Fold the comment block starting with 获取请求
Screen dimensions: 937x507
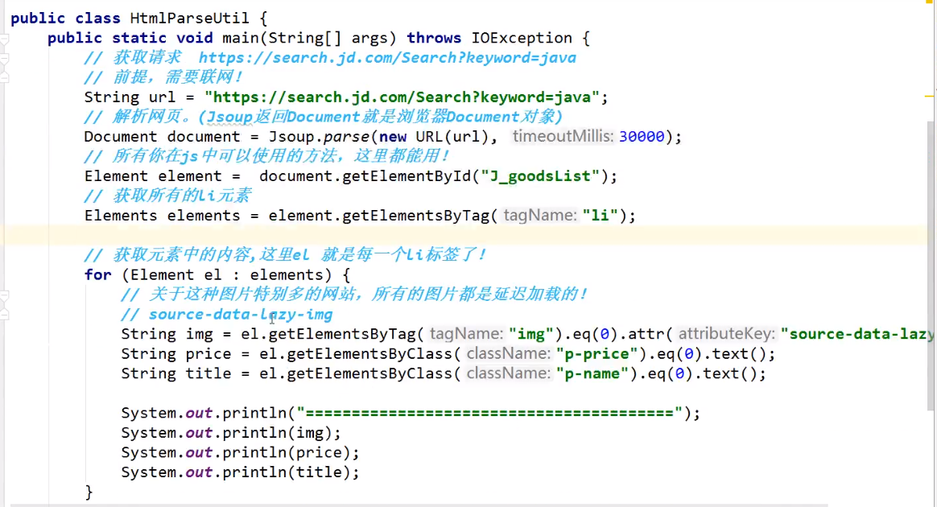pyautogui.click(x=4, y=58)
